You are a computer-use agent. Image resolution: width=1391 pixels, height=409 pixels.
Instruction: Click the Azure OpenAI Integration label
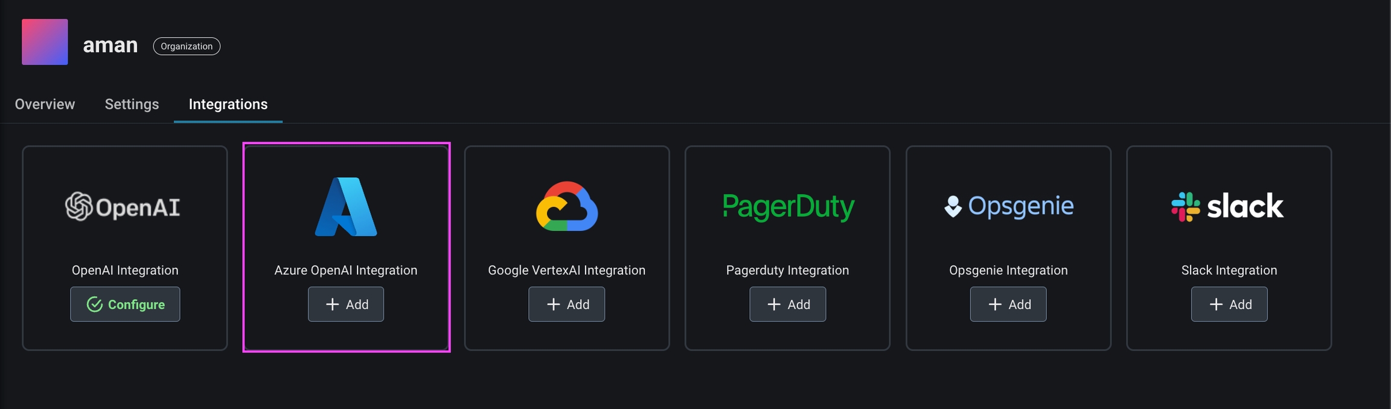[x=346, y=270]
